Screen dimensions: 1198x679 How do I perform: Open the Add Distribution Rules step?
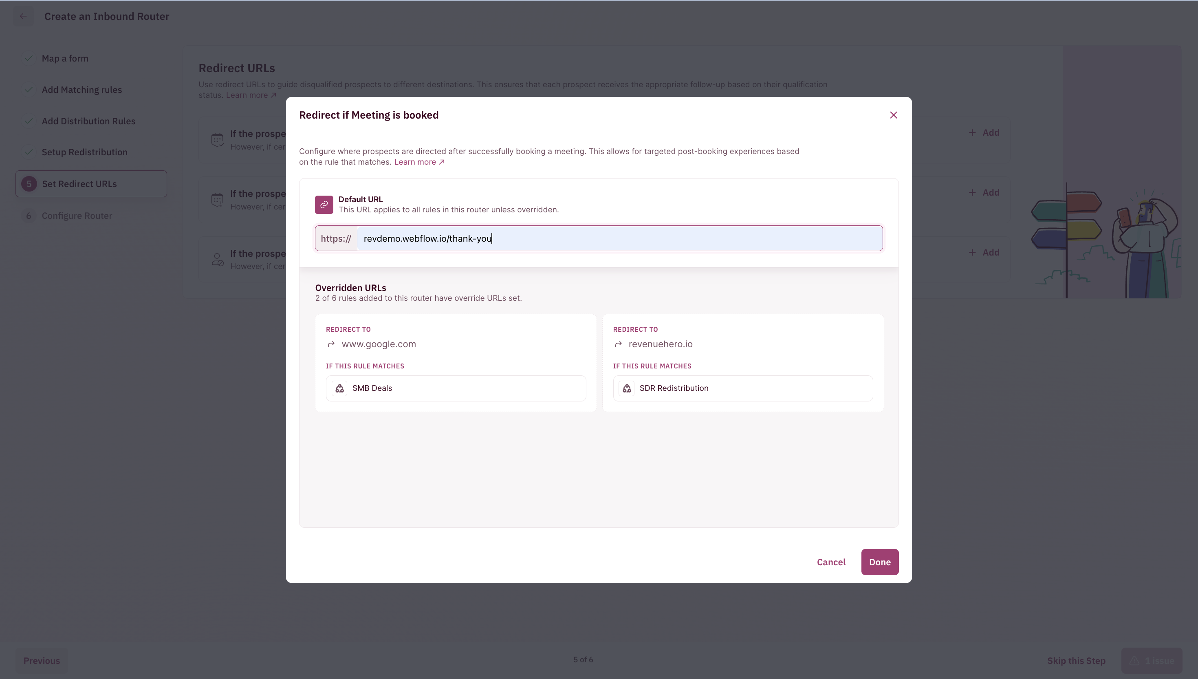(88, 121)
